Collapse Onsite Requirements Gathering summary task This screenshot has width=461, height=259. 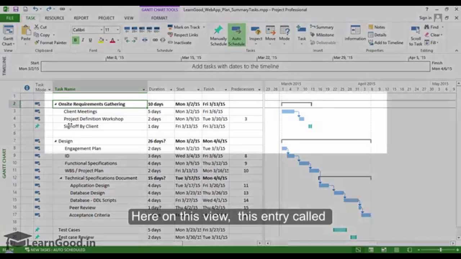55,104
